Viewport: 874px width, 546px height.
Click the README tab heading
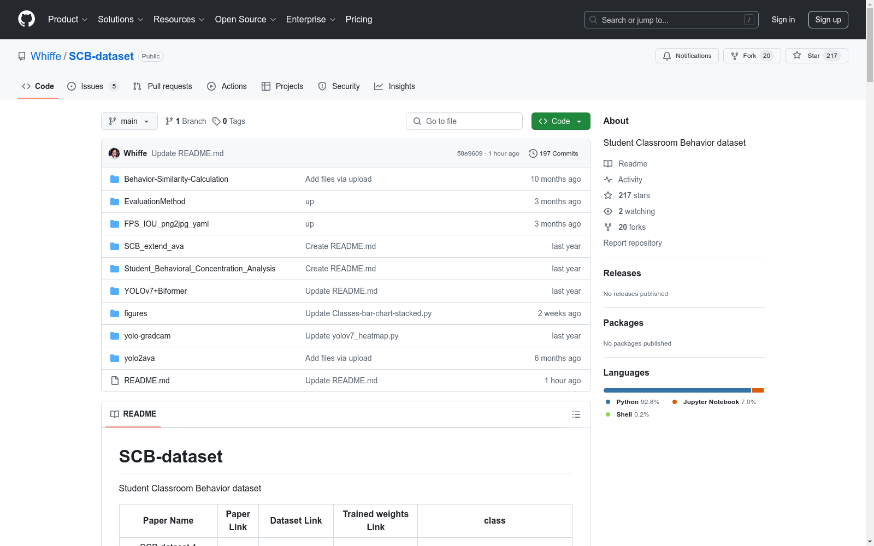point(133,414)
